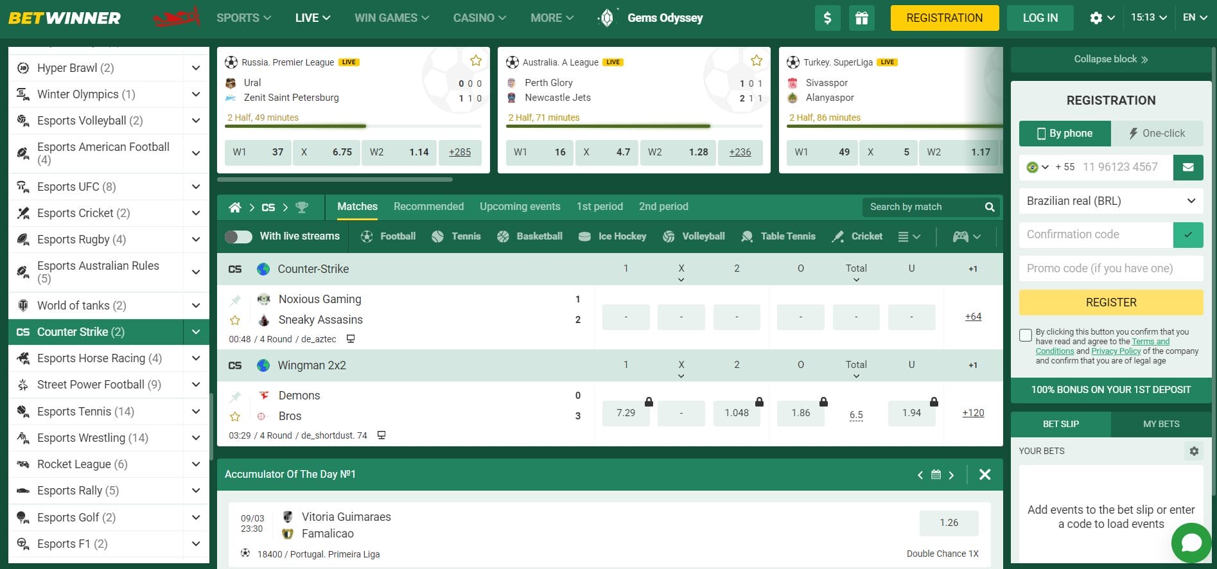
Task: Click the BetWinner logo
Action: click(x=64, y=18)
